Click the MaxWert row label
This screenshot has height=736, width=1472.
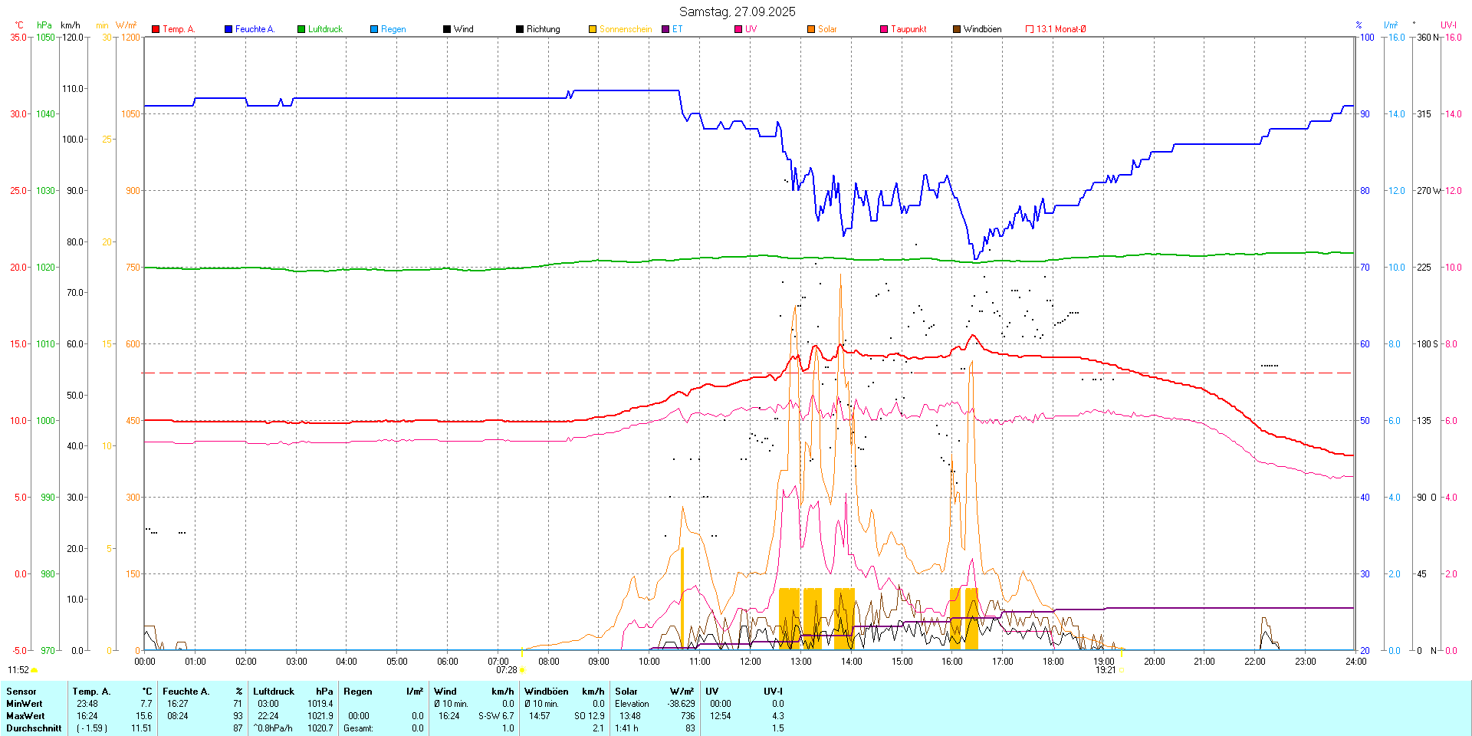point(25,716)
